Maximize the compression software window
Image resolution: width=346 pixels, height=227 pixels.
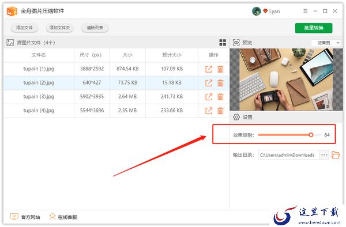325,11
